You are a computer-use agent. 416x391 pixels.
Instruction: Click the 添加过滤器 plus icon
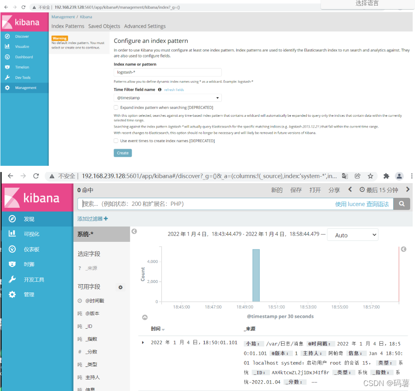pos(106,219)
